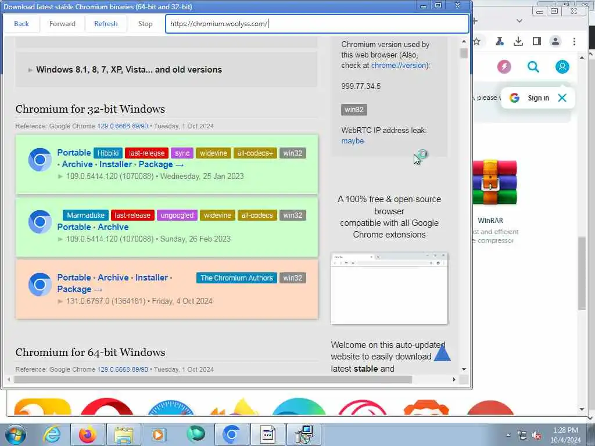Click the teal user account icon
The width and height of the screenshot is (595, 446).
[562, 67]
